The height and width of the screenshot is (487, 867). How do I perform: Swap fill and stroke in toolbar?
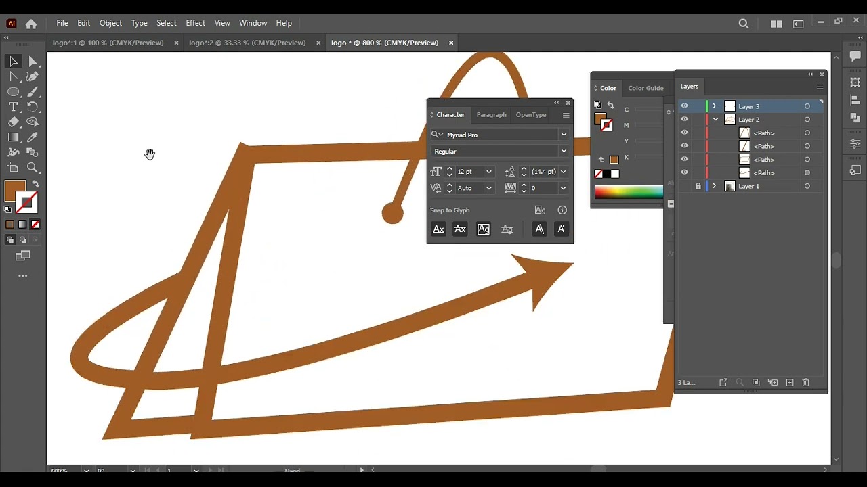(x=35, y=184)
